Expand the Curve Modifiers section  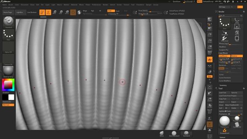pos(225,81)
